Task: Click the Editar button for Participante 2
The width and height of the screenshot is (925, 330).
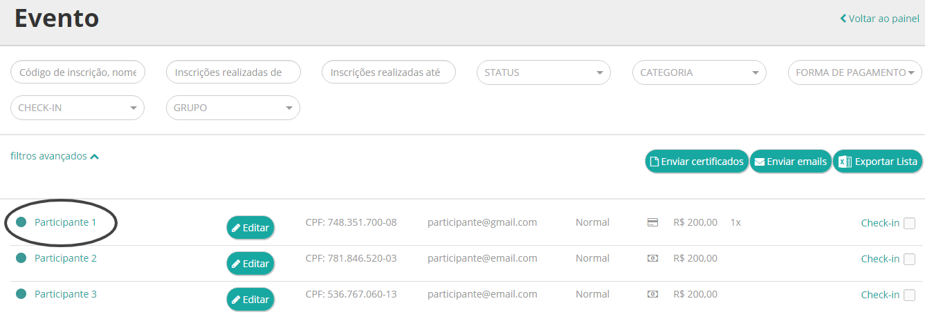Action: (x=250, y=264)
